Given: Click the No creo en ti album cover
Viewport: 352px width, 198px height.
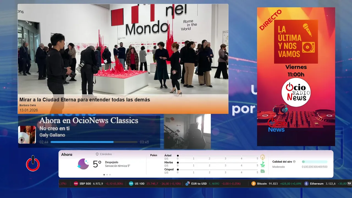Looking at the screenshot, I should pos(27,135).
